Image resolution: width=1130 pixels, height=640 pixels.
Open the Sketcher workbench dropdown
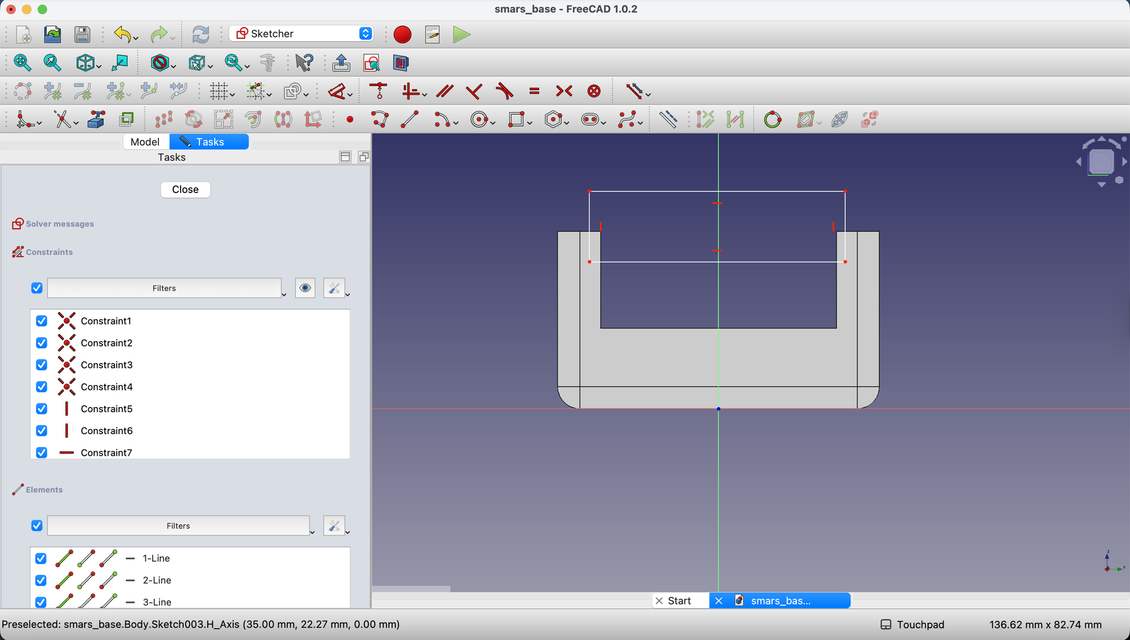tap(301, 34)
